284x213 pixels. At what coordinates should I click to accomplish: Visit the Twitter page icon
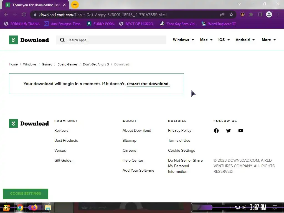click(229, 131)
